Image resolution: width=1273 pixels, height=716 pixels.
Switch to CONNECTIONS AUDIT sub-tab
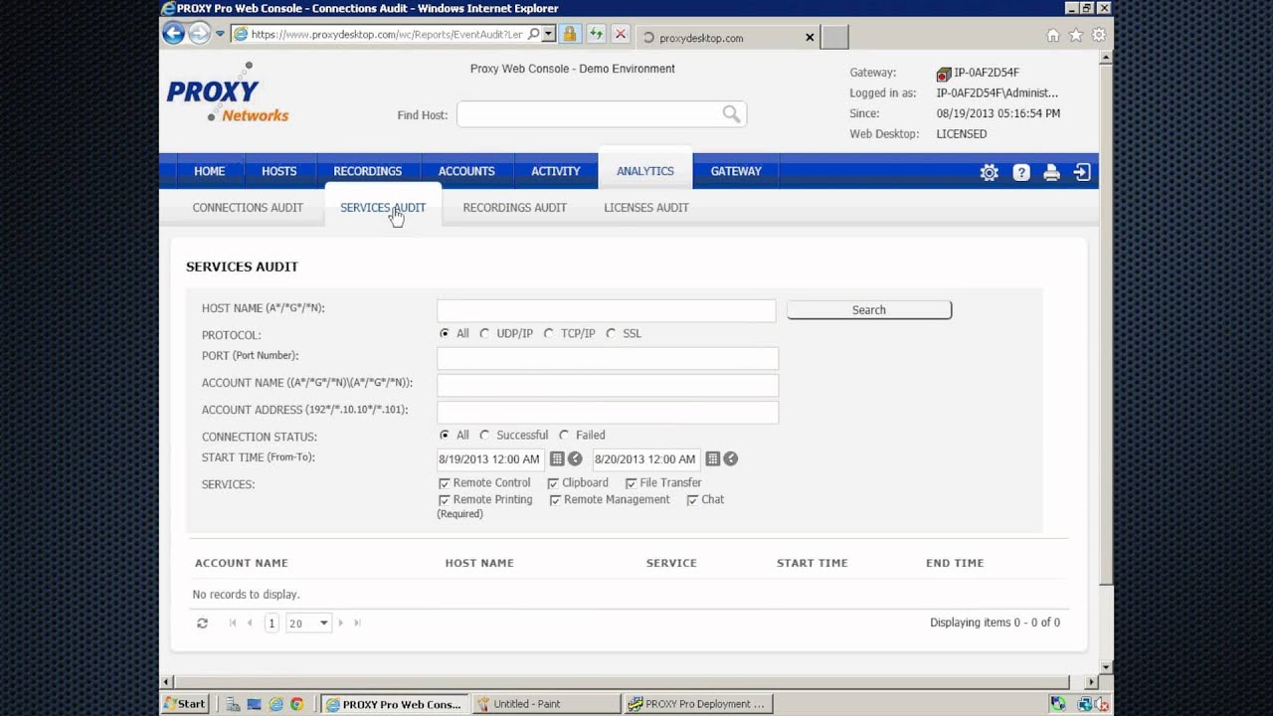248,208
